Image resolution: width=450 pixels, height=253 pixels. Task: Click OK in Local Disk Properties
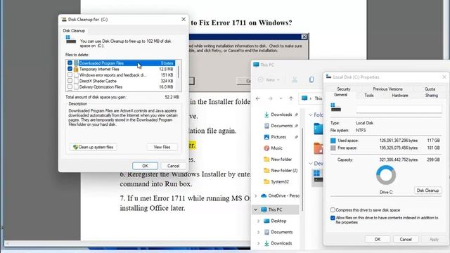coord(377,239)
